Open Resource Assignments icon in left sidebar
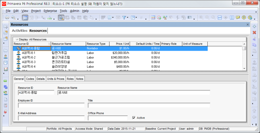This screenshot has width=260, height=133. pos(6,93)
